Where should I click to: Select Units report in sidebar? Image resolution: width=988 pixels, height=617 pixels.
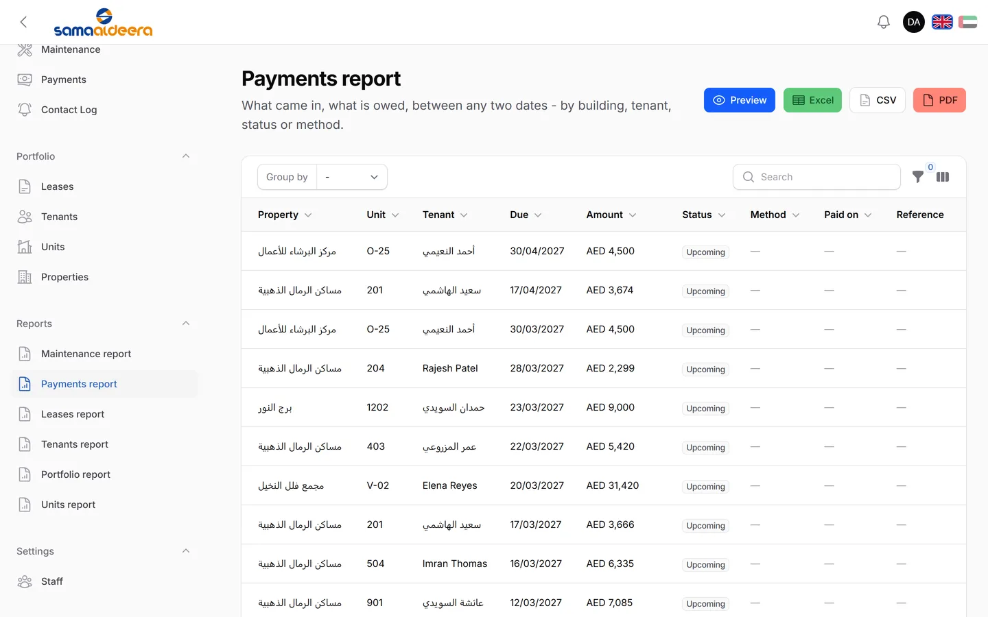[105, 505]
